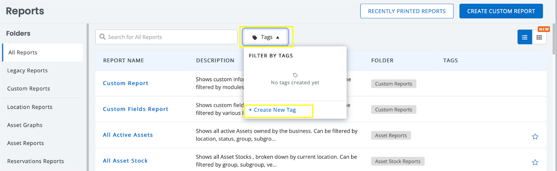
Task: Open Asset Reports folder in sidebar
Action: (x=25, y=143)
